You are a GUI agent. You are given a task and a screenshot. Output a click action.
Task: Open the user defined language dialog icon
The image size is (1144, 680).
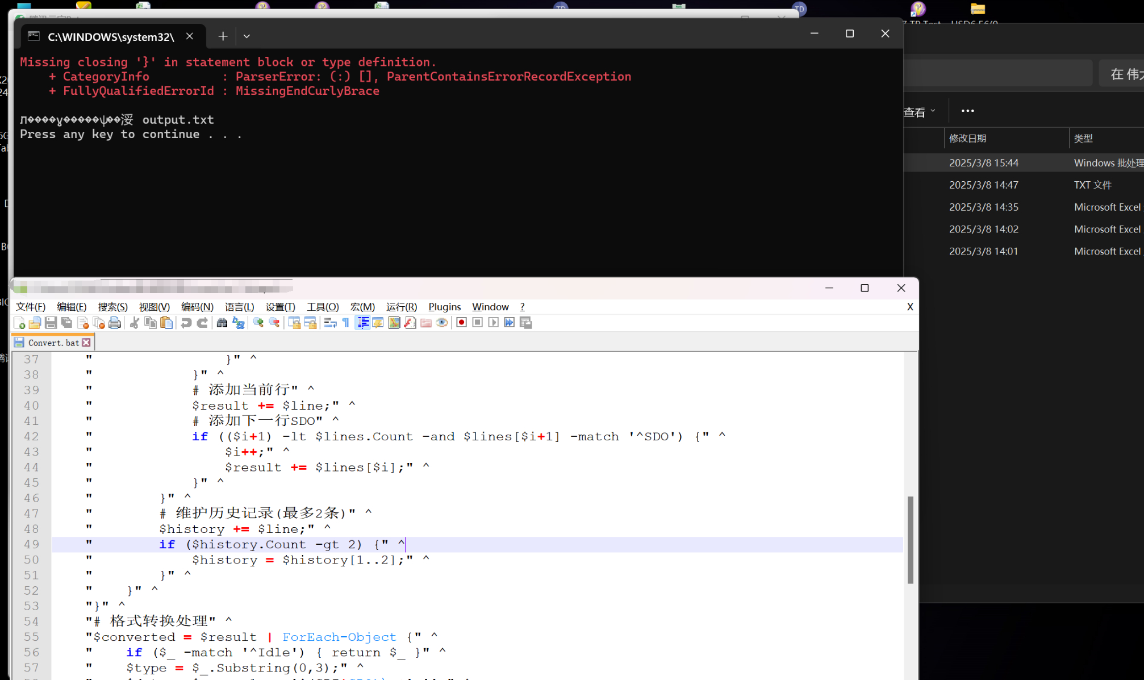click(378, 323)
